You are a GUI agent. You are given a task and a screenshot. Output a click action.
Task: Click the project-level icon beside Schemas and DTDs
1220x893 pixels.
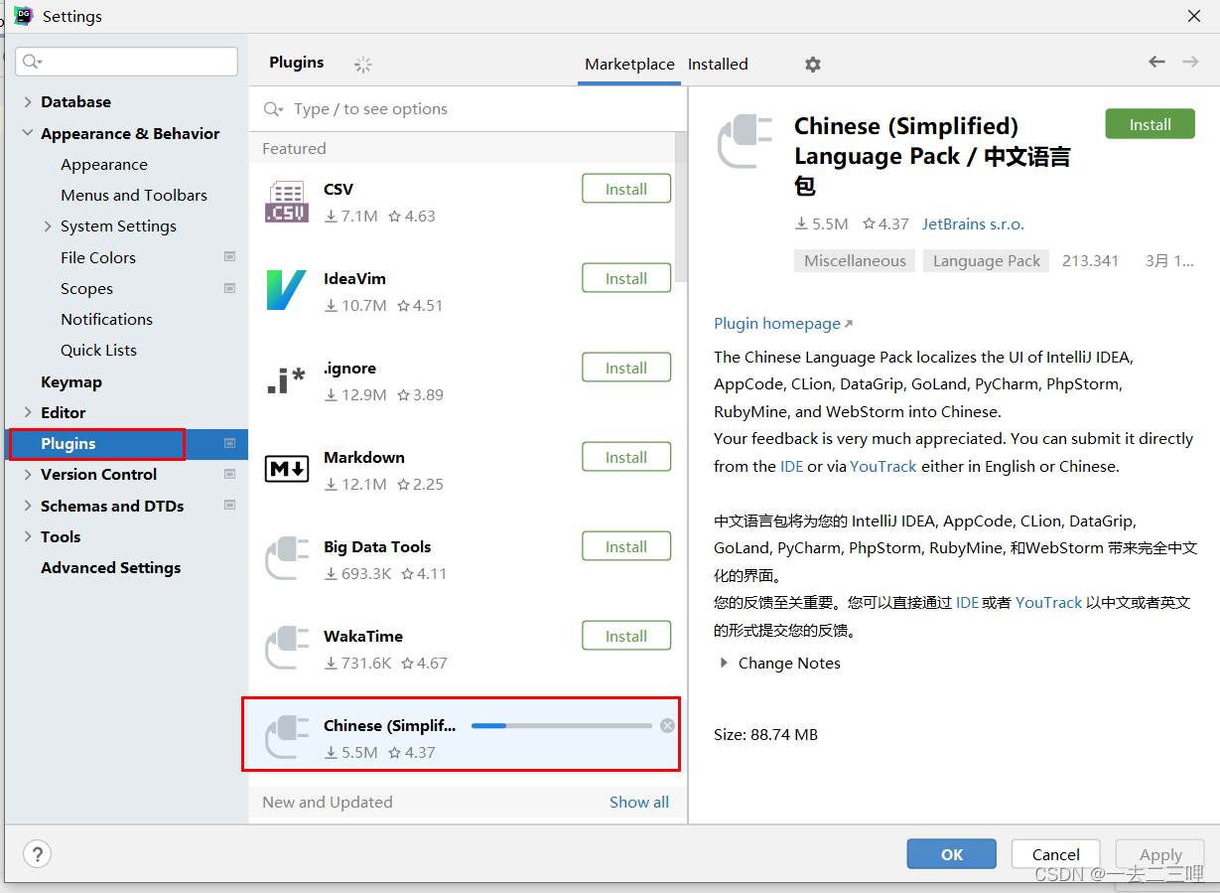(x=229, y=506)
